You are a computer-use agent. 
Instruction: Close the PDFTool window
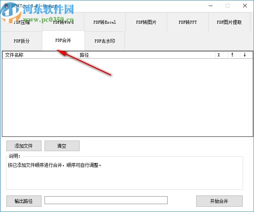(245, 6)
